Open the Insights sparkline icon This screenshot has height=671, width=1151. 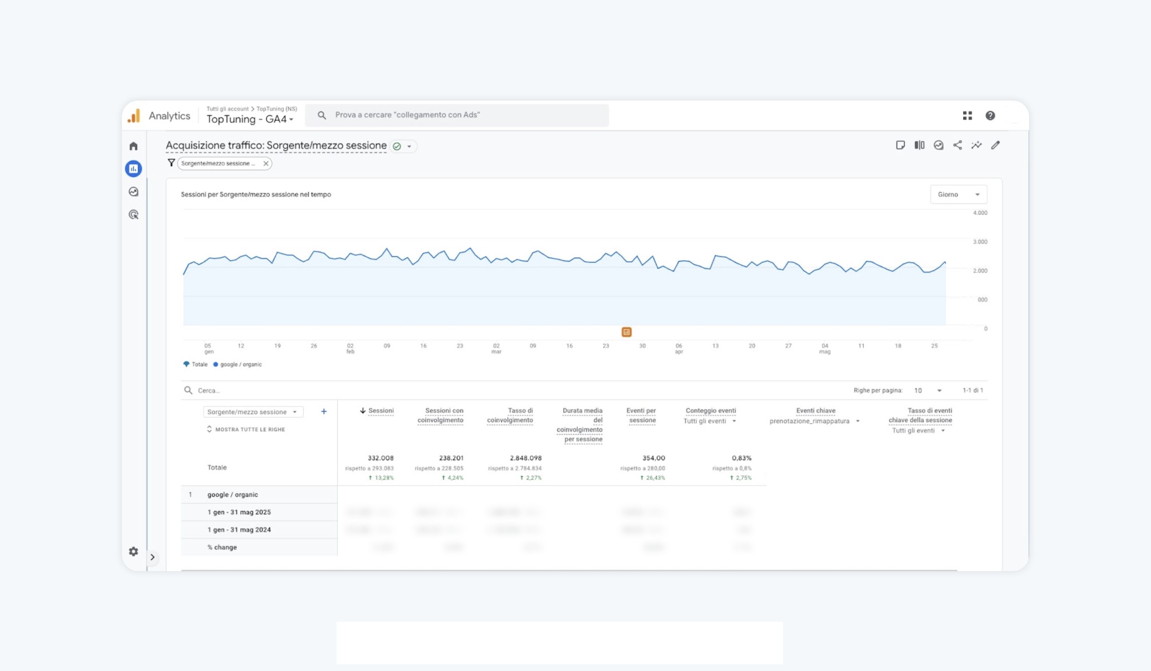977,145
